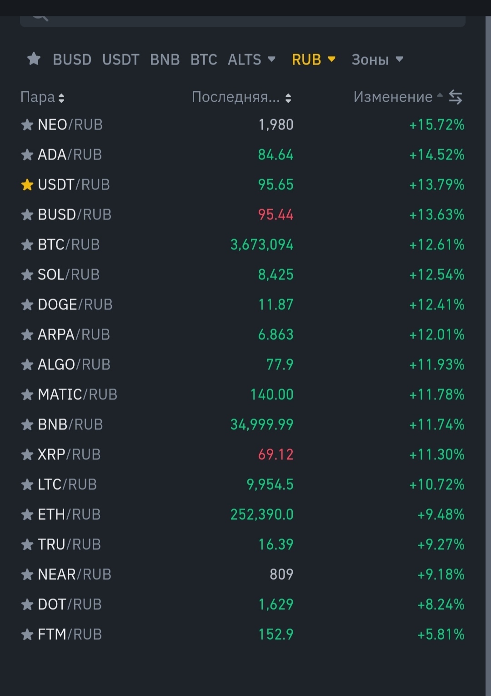Open the RUB market dropdown
The width and height of the screenshot is (491, 696).
313,60
